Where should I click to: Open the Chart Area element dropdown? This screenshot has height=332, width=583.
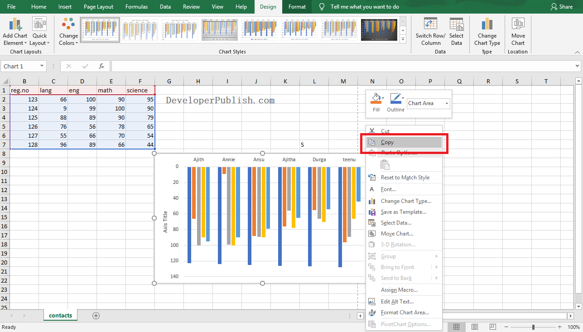tap(428, 103)
